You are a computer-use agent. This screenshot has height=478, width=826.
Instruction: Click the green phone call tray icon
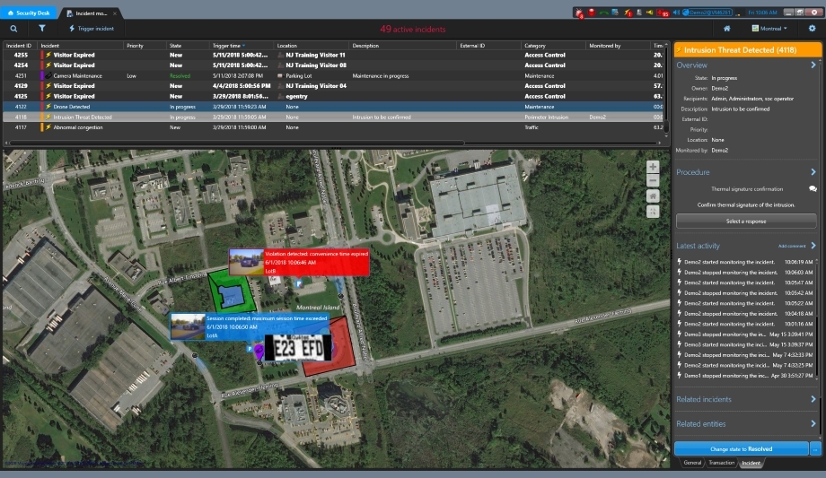tap(603, 13)
